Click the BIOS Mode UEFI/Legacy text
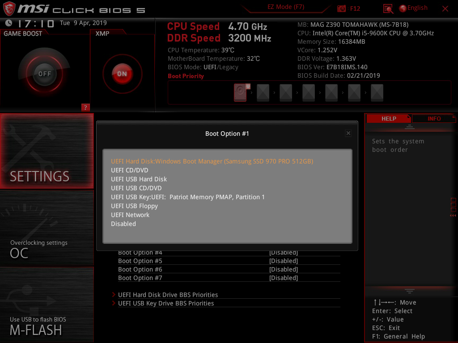458x343 pixels. click(203, 67)
